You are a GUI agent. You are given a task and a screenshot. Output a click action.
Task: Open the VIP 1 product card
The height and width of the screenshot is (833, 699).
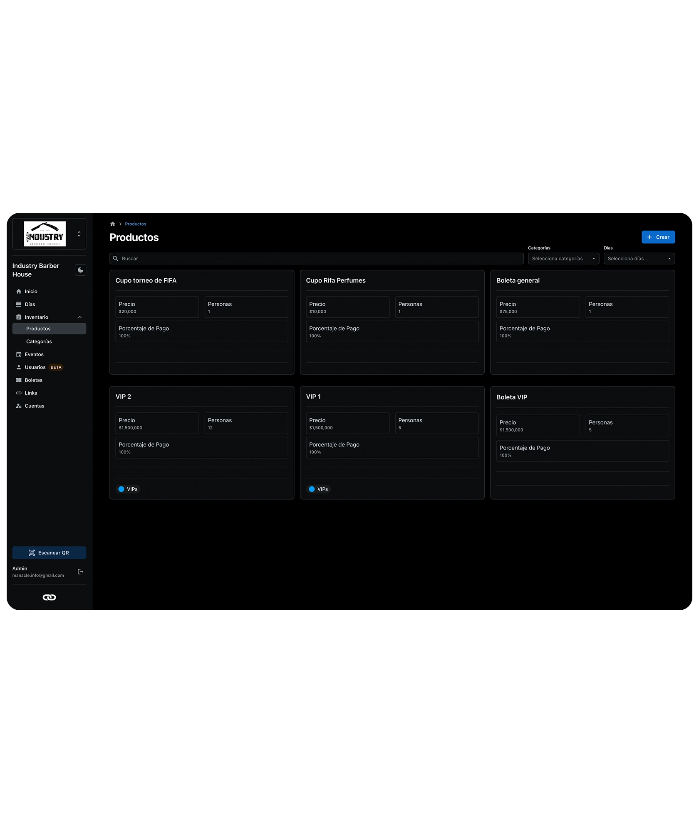pos(392,443)
